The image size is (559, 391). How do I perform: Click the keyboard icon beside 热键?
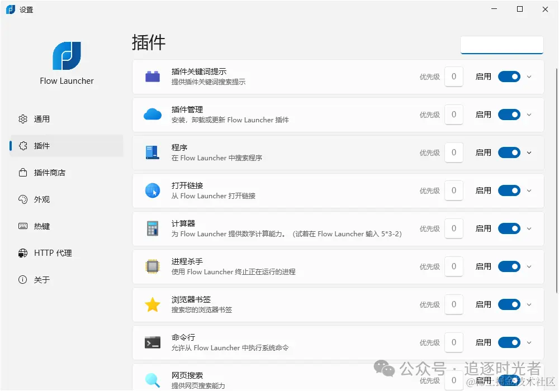click(23, 226)
